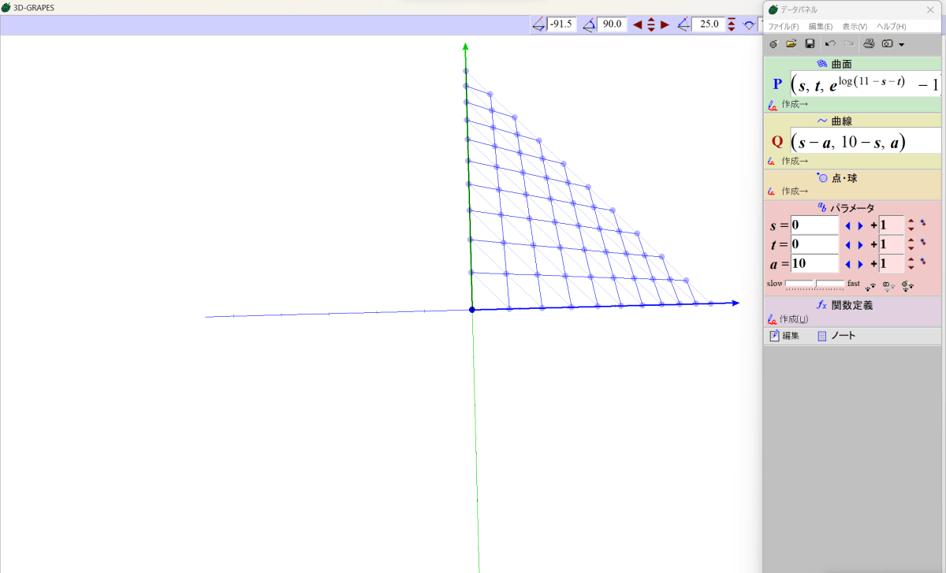Create a new curve under 曲線

coord(788,161)
